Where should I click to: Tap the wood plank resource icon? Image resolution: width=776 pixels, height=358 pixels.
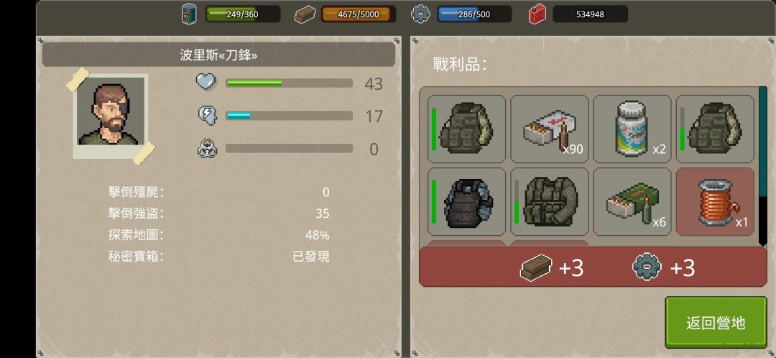tap(305, 14)
